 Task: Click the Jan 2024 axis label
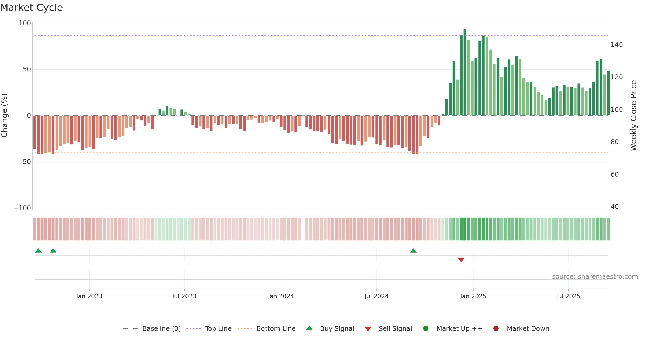281,296
